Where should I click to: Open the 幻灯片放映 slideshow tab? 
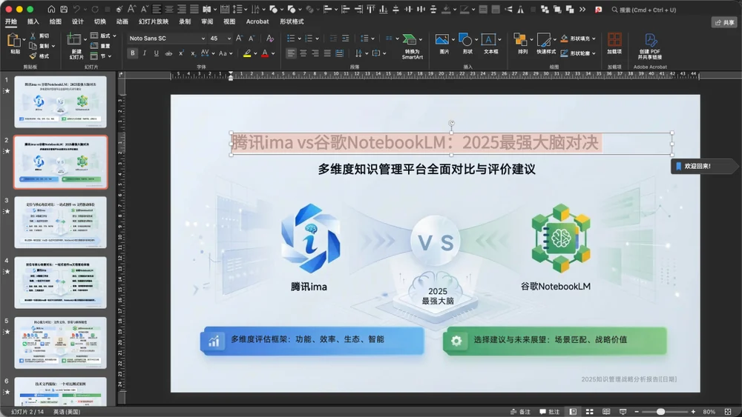point(154,21)
